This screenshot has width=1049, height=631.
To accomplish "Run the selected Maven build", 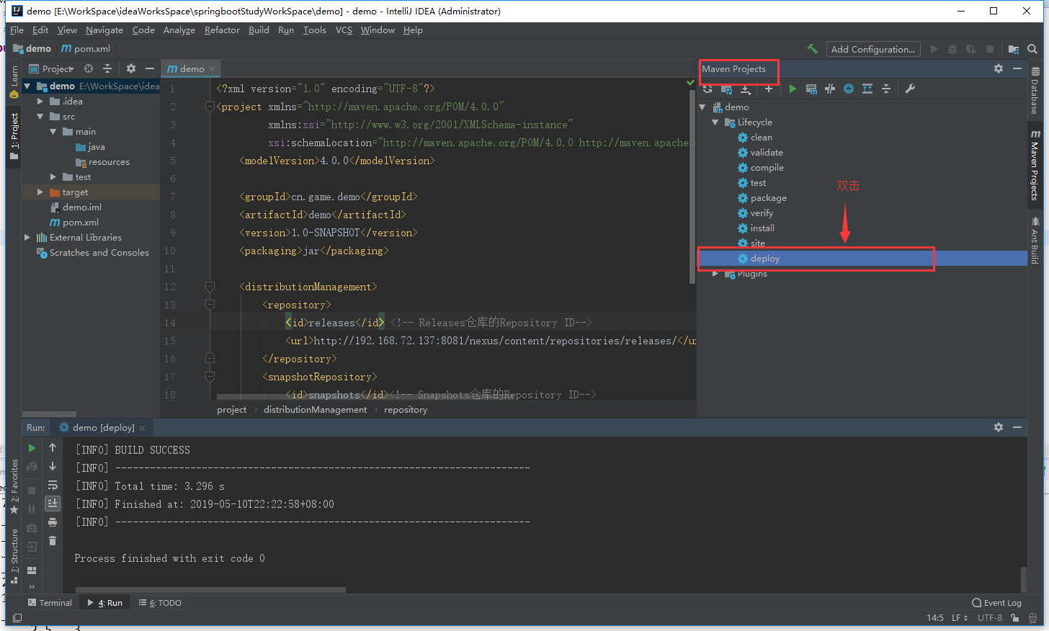I will 793,89.
